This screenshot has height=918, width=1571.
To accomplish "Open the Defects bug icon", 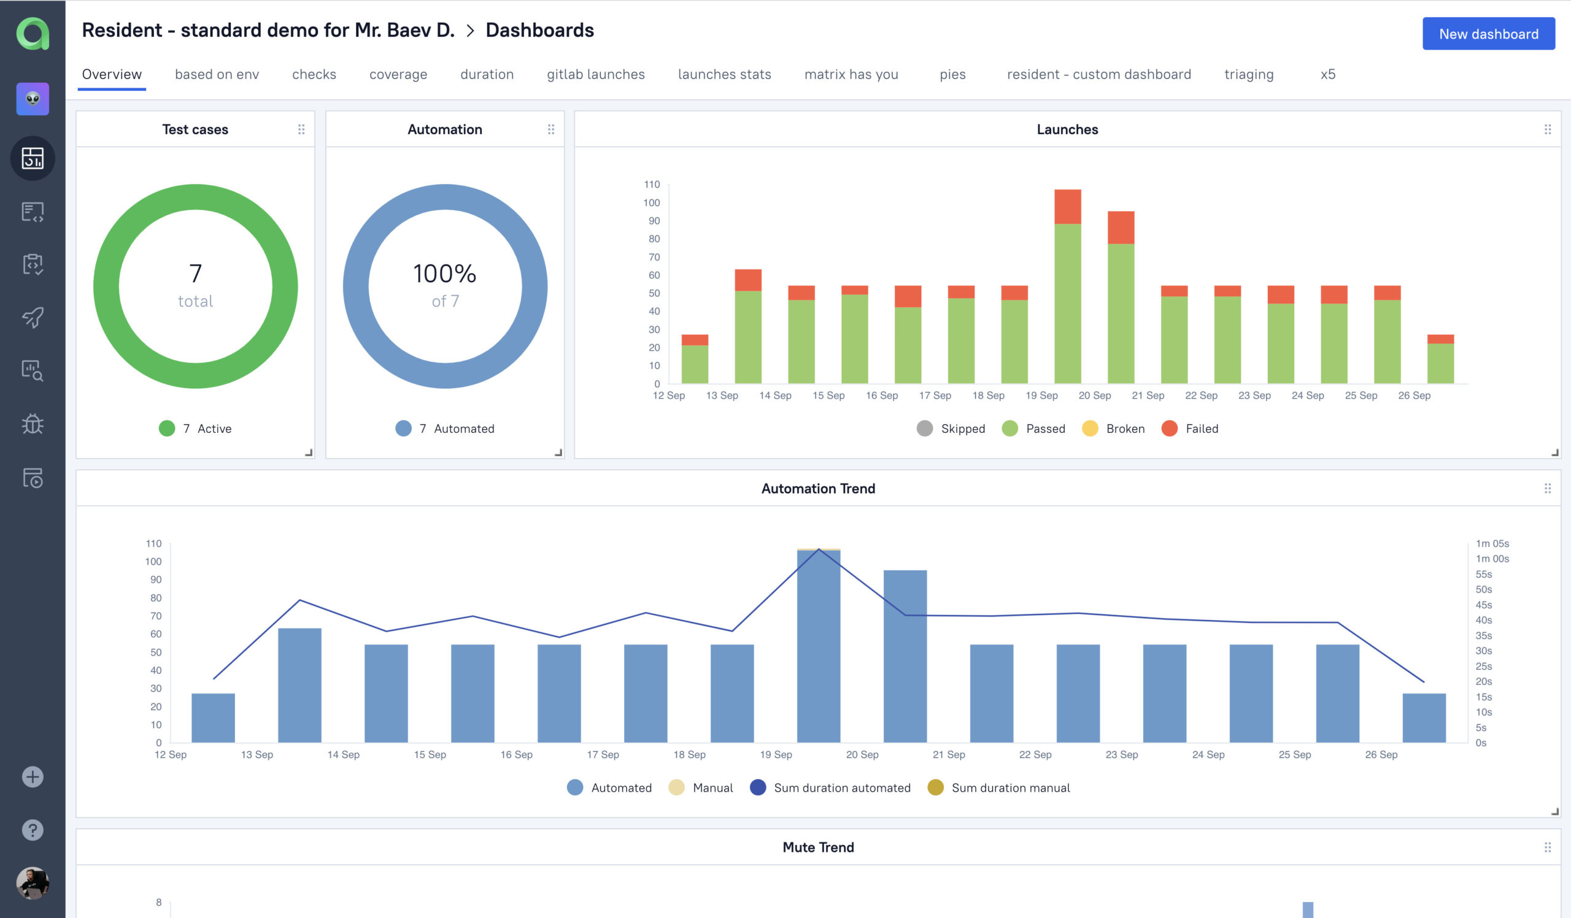I will pos(33,424).
